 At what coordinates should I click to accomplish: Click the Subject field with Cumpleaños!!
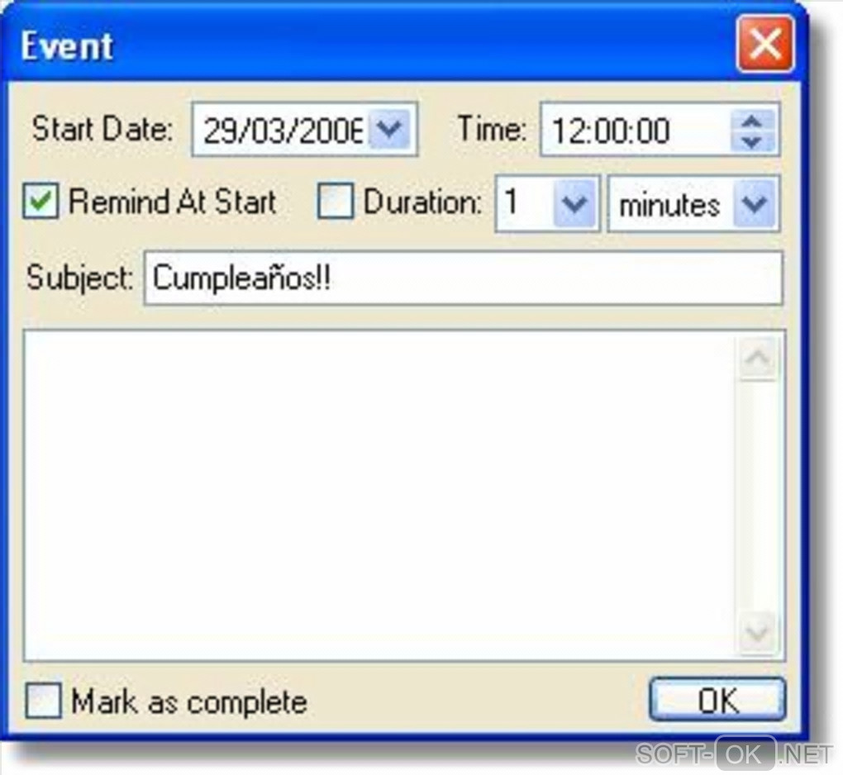click(463, 278)
